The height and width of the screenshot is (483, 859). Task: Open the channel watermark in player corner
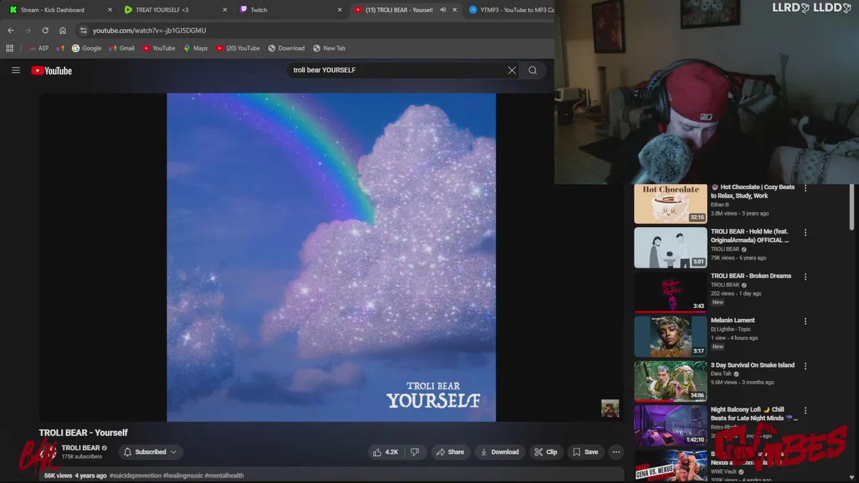point(610,409)
